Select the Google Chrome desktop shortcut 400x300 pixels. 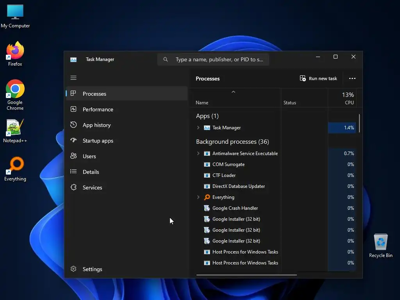pyautogui.click(x=15, y=95)
